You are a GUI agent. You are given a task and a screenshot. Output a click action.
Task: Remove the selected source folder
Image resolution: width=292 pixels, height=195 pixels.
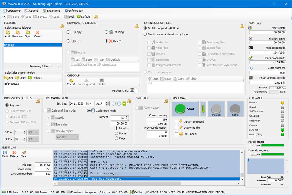coord(17,34)
